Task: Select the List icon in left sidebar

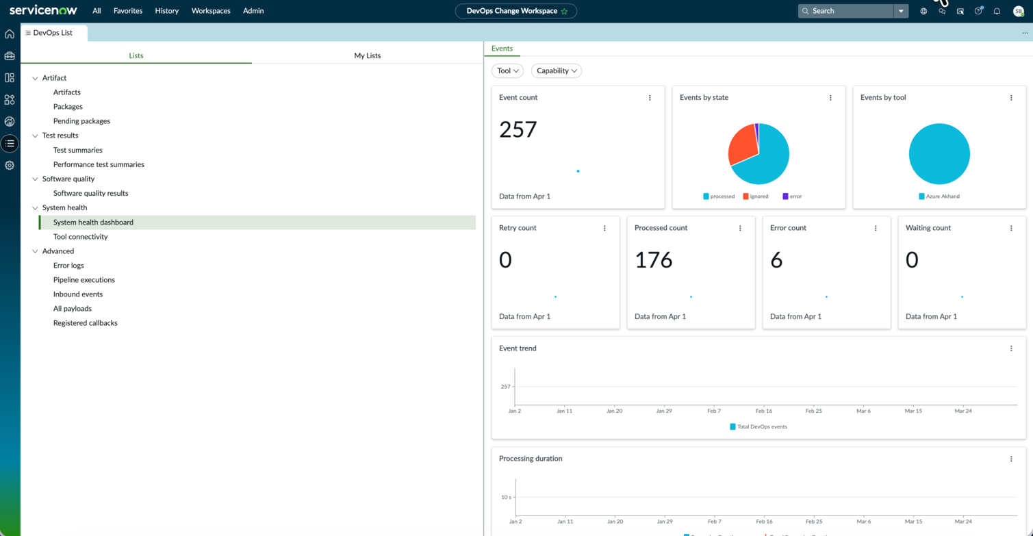Action: pos(10,144)
